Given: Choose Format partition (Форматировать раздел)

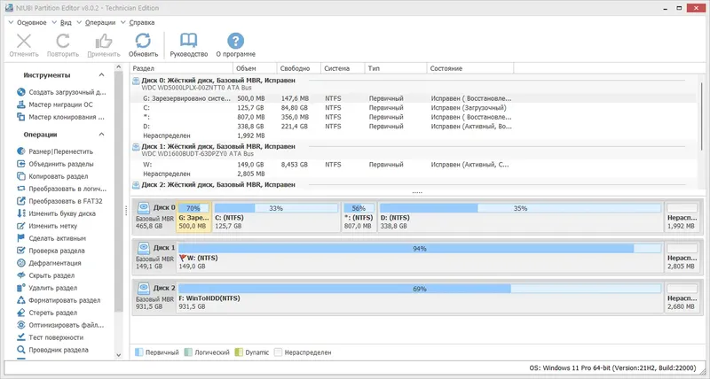Looking at the screenshot, I should coord(59,300).
